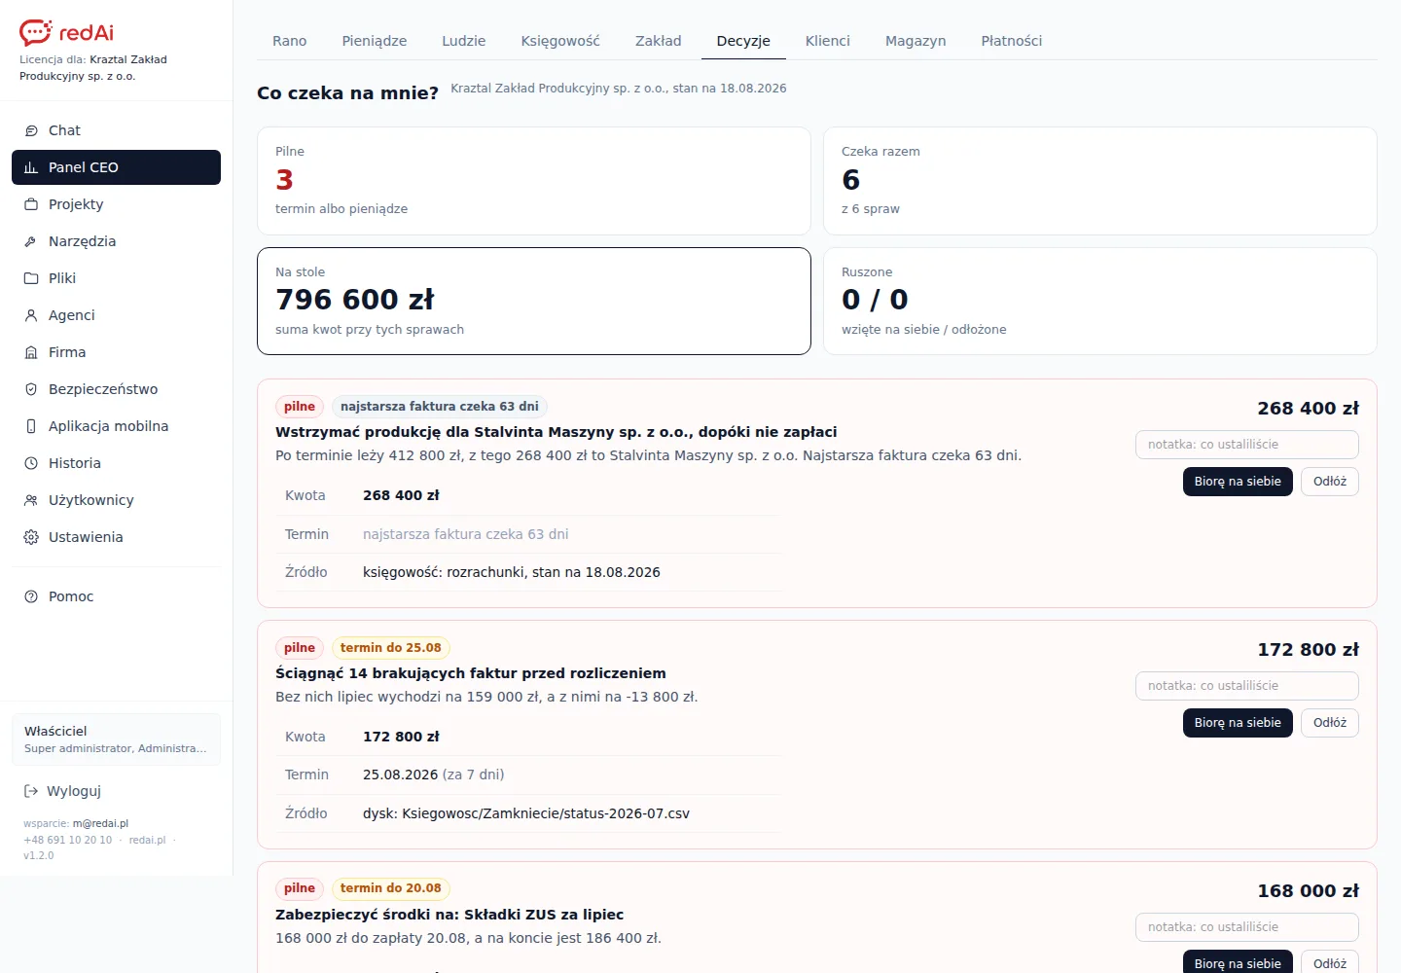Focus the note field for Stalvinta Maszyny case
1401x973 pixels.
click(x=1247, y=445)
